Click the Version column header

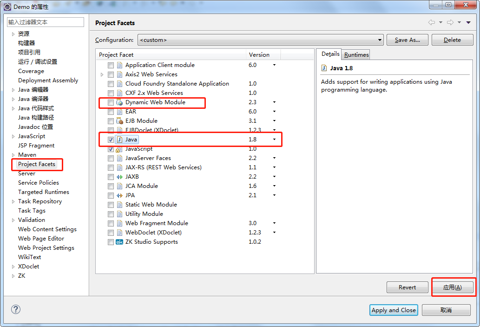tap(263, 54)
